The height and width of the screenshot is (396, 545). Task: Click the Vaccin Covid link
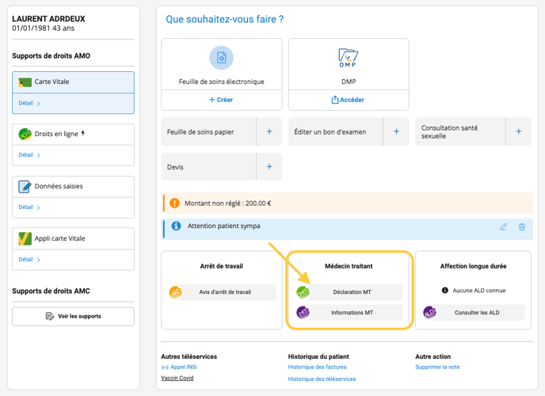tap(177, 378)
